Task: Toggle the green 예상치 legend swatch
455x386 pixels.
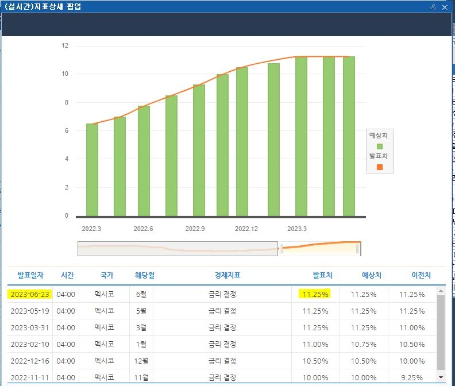Action: [x=379, y=146]
